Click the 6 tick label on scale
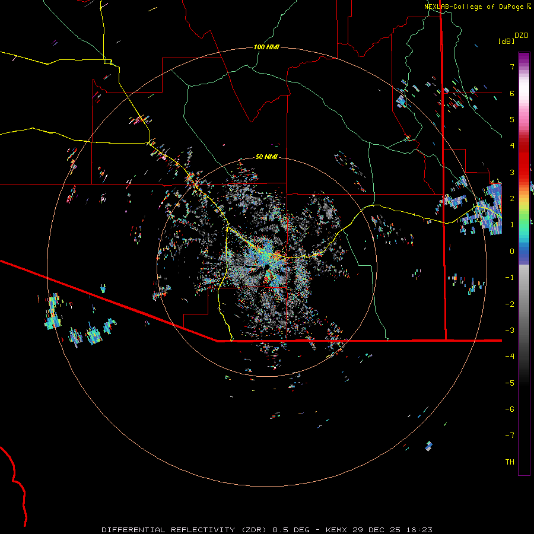This screenshot has width=534, height=534. [512, 93]
